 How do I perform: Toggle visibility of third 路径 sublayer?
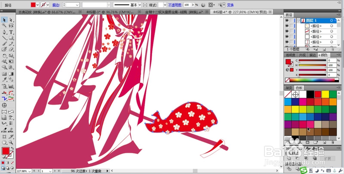287,37
